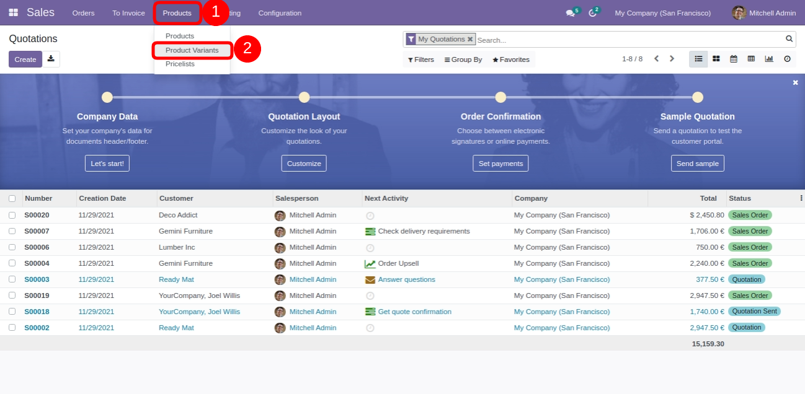The width and height of the screenshot is (805, 394).
Task: Click the download export icon button
Action: [x=51, y=59]
